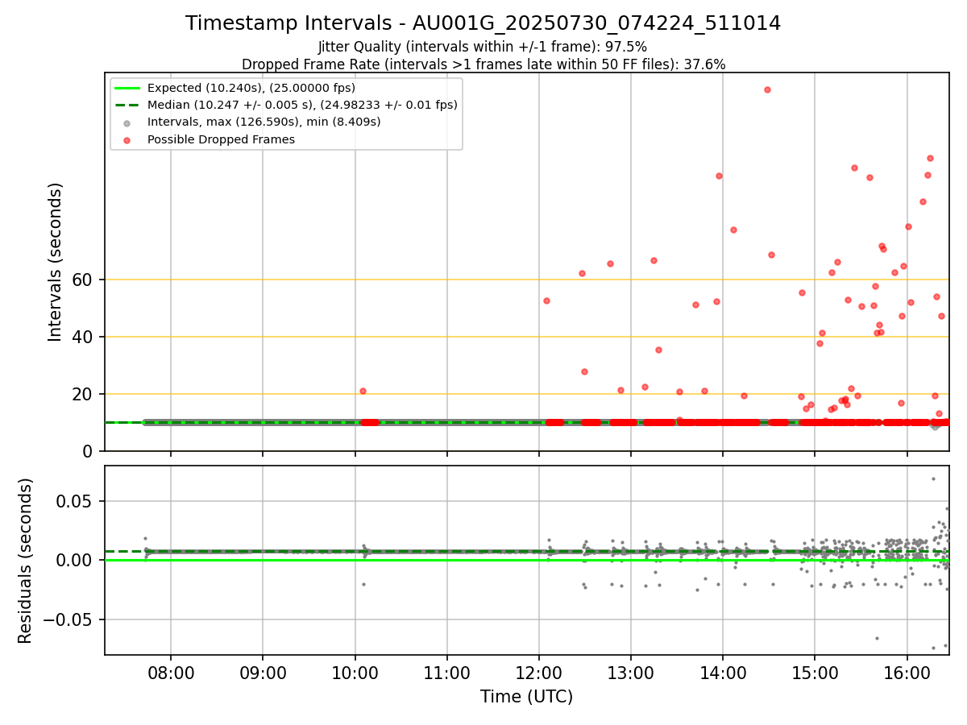Select the topmost residual outlier point near 16:15
The height and width of the screenshot is (725, 967).
point(933,478)
